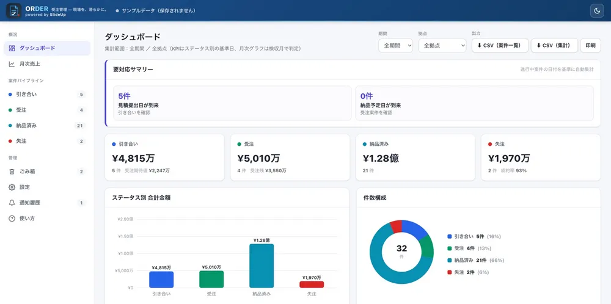
Task: Click the teal dot beside sidebar 納品済み
Action: [x=10, y=126]
